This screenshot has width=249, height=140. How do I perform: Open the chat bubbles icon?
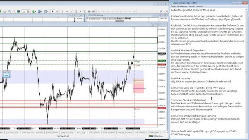166,11
